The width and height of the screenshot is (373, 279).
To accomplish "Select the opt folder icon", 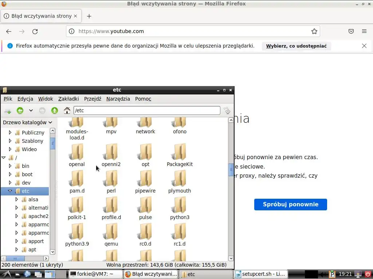I will tap(145, 152).
